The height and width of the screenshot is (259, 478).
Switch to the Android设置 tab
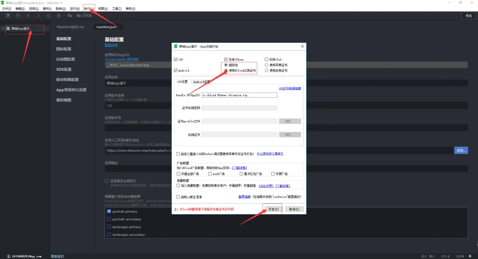pos(201,82)
